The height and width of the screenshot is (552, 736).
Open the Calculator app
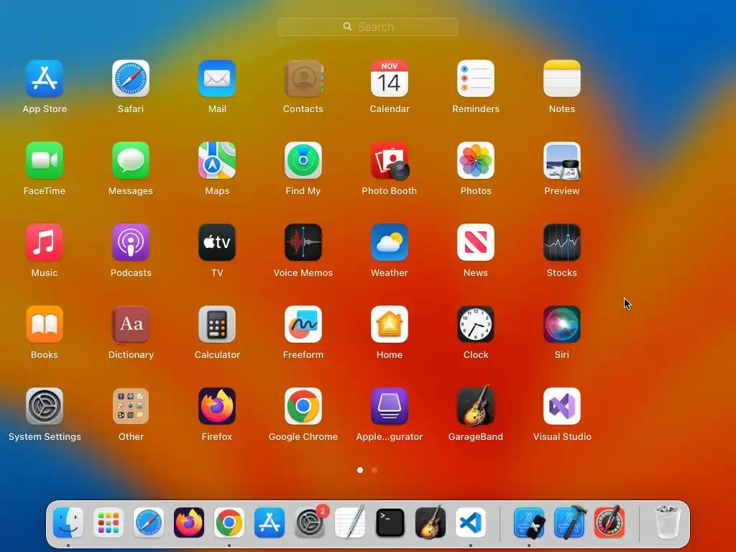pyautogui.click(x=217, y=324)
